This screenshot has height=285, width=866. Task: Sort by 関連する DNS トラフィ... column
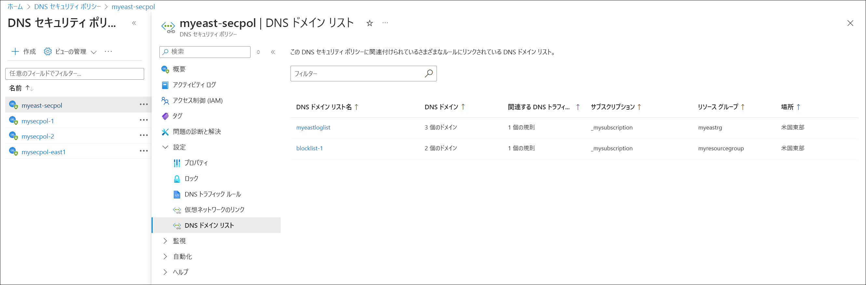pyautogui.click(x=544, y=107)
